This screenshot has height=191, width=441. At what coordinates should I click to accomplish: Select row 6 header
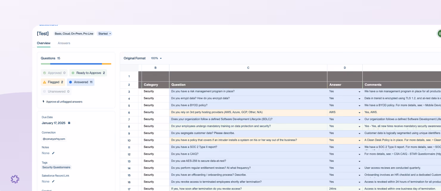[129, 113]
